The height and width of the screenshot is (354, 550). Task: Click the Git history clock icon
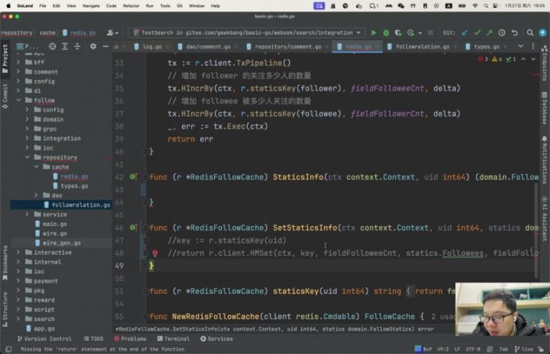coord(503,33)
